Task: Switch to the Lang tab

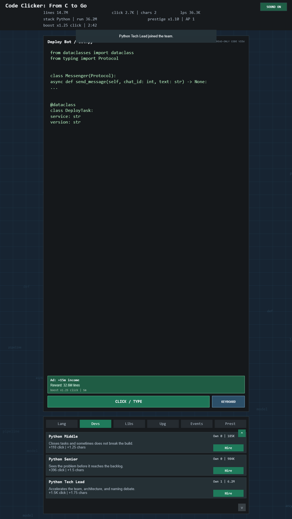Action: pyautogui.click(x=62, y=424)
